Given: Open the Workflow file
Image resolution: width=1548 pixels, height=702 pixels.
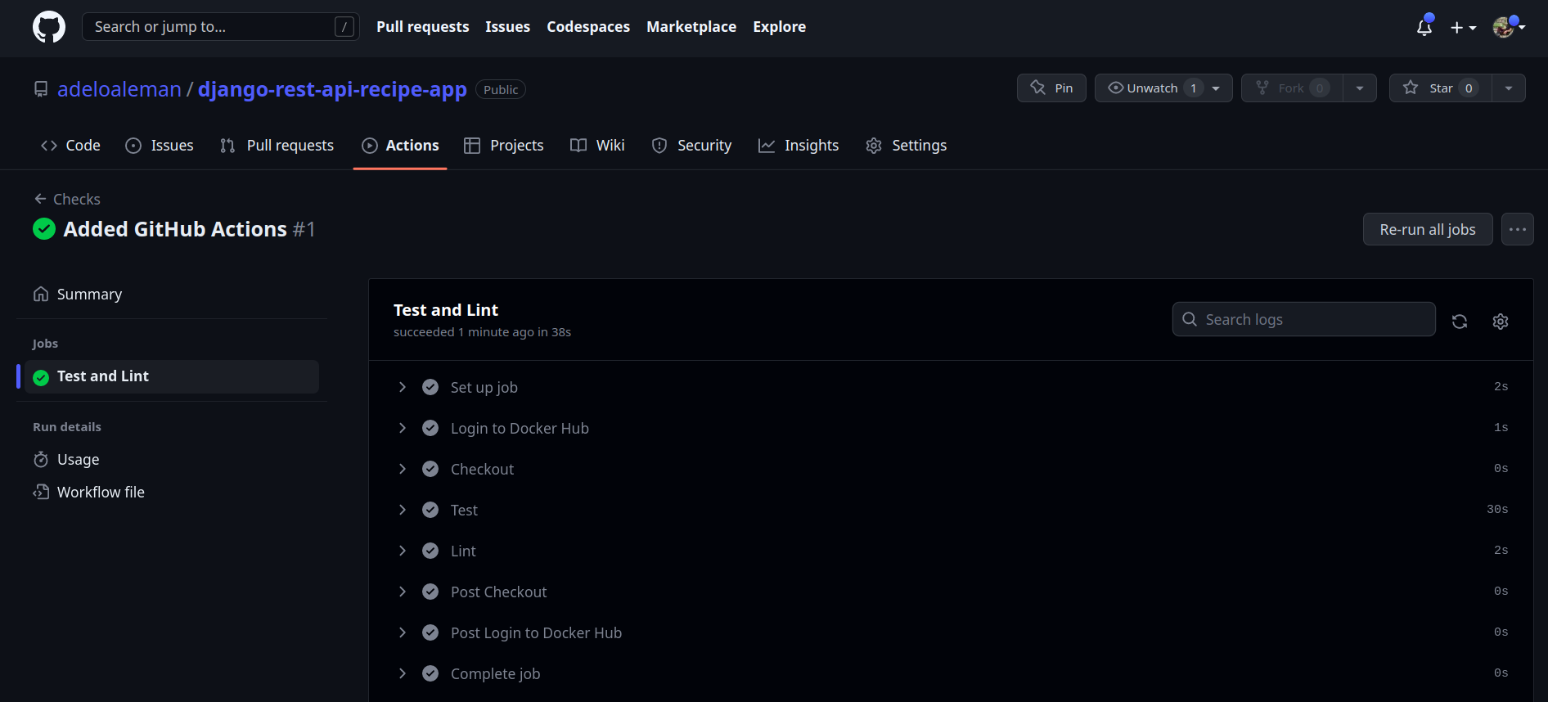Looking at the screenshot, I should pos(100,493).
